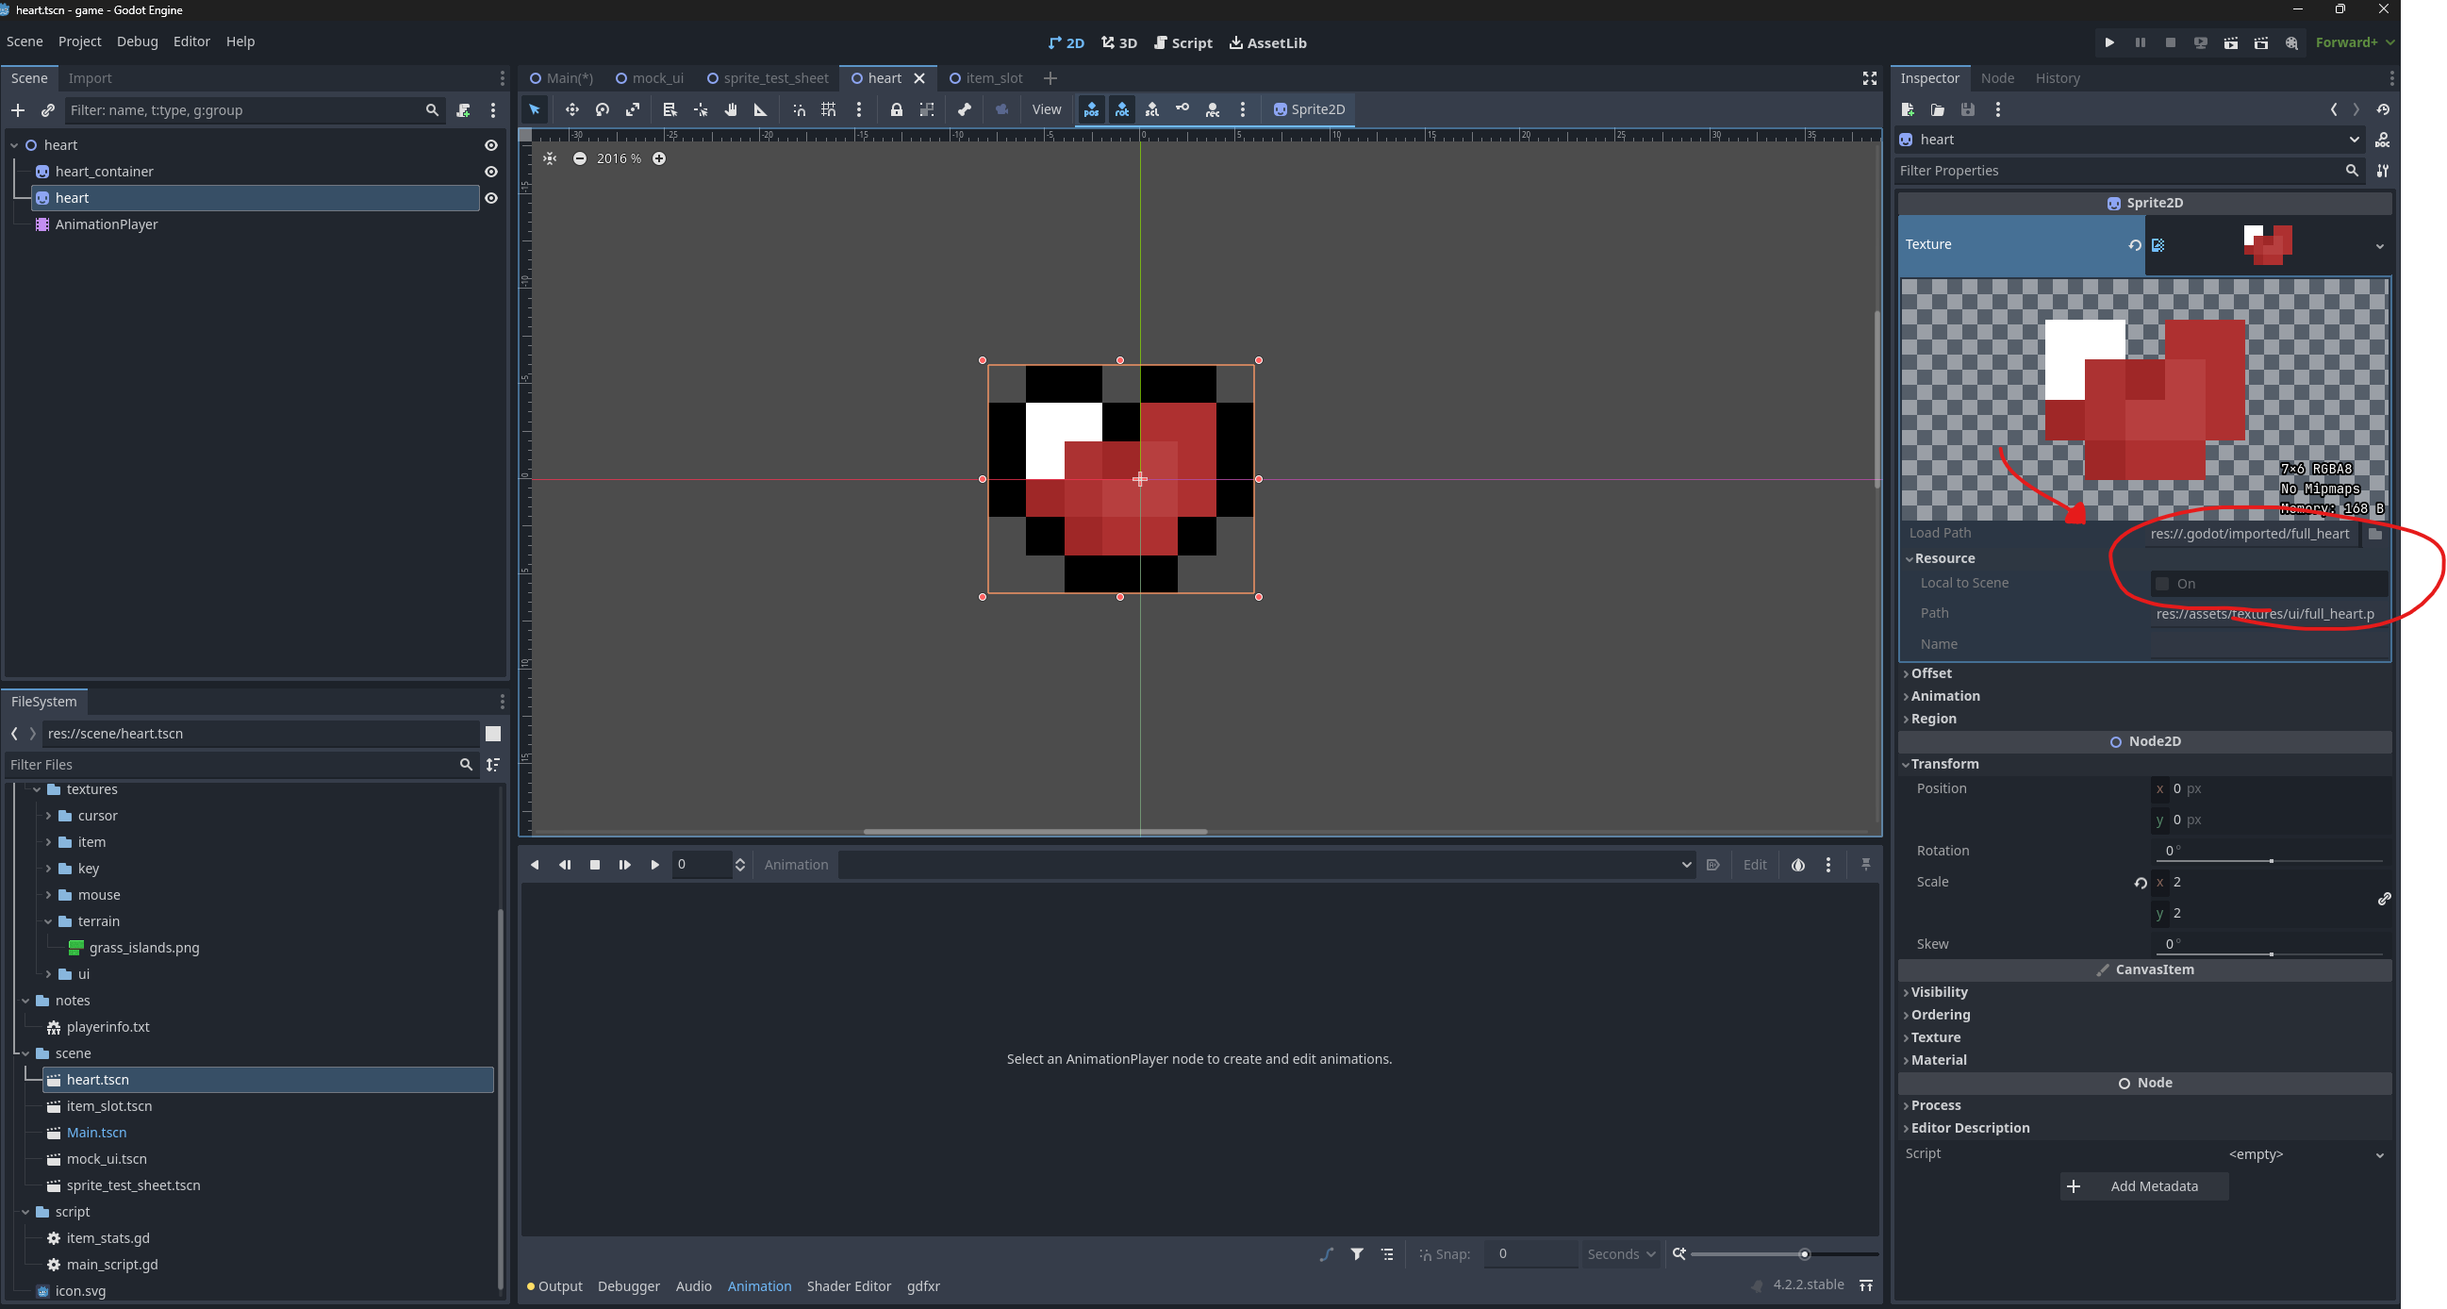Screen dimensions: 2447x1309
Task: Toggle FileSystem split mode icon
Action: click(493, 734)
